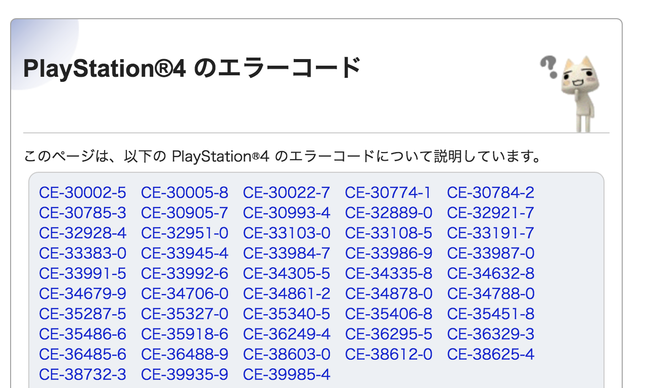This screenshot has height=388, width=649.
Task: Follow the CE-35486-6 link
Action: pos(82,334)
